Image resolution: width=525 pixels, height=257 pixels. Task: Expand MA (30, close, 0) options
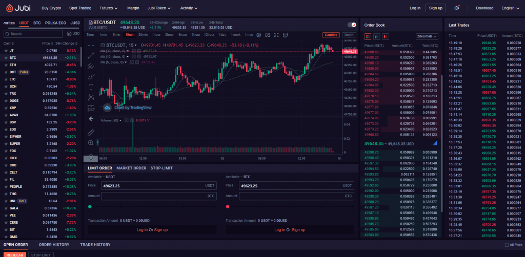(128, 51)
